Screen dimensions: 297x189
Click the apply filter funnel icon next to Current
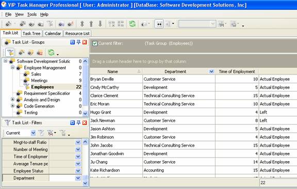41,133
